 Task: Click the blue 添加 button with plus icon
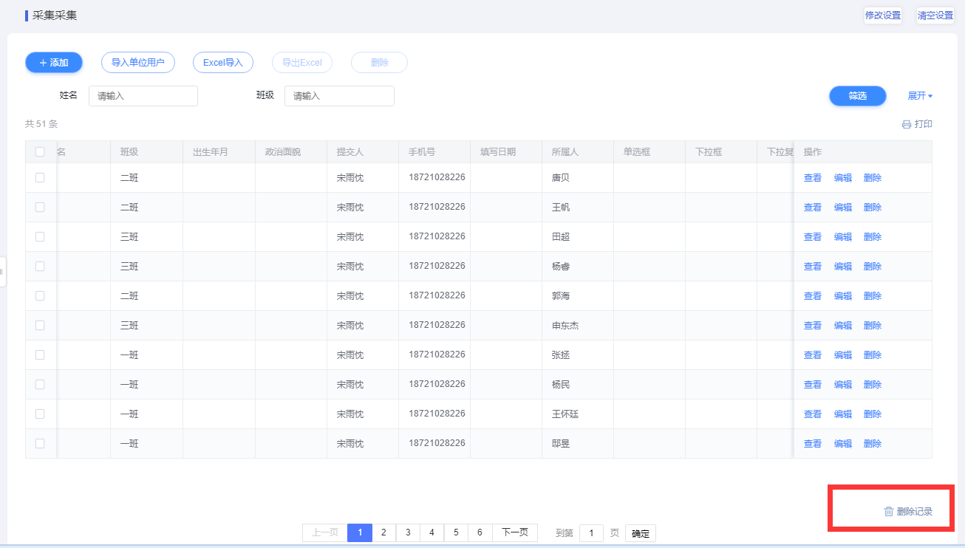54,63
